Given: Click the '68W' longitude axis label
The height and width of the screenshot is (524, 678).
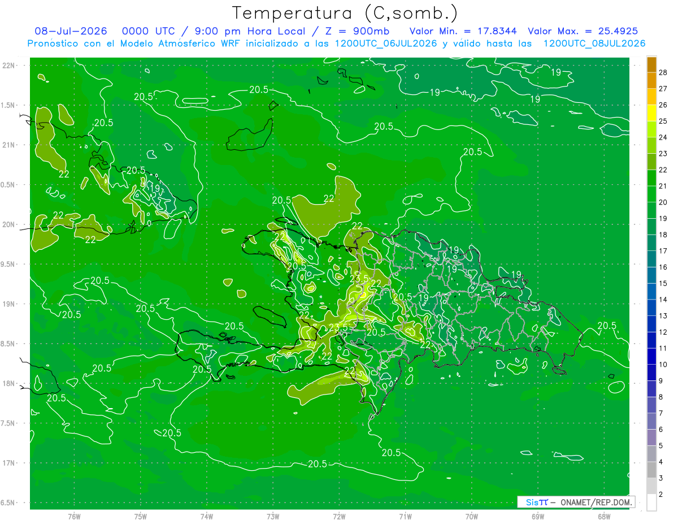Looking at the screenshot, I should coord(604,516).
